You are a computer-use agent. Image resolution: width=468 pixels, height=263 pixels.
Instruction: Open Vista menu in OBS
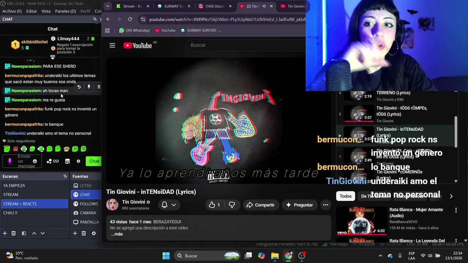click(x=46, y=11)
